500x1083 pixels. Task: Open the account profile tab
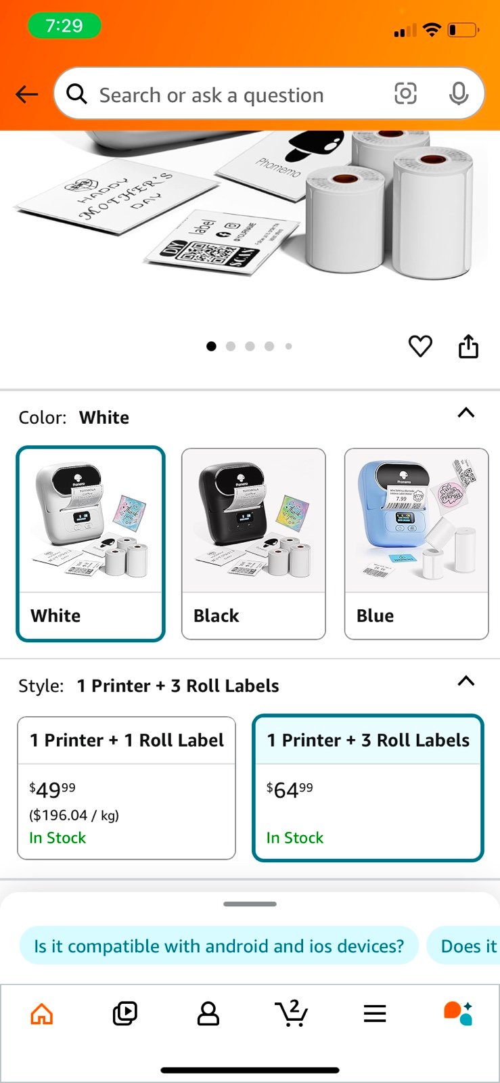pos(208,1013)
